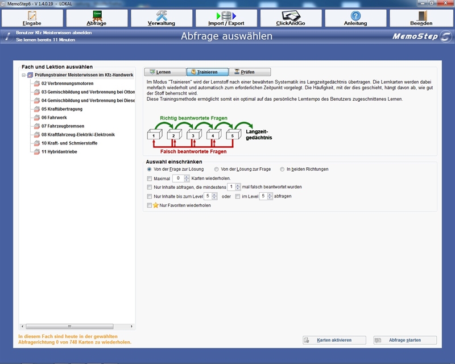
Task: Click the lesson tree scroll right arrow
Action: coord(131,326)
